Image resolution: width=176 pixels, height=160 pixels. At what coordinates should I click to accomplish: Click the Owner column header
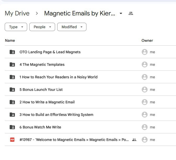click(147, 40)
